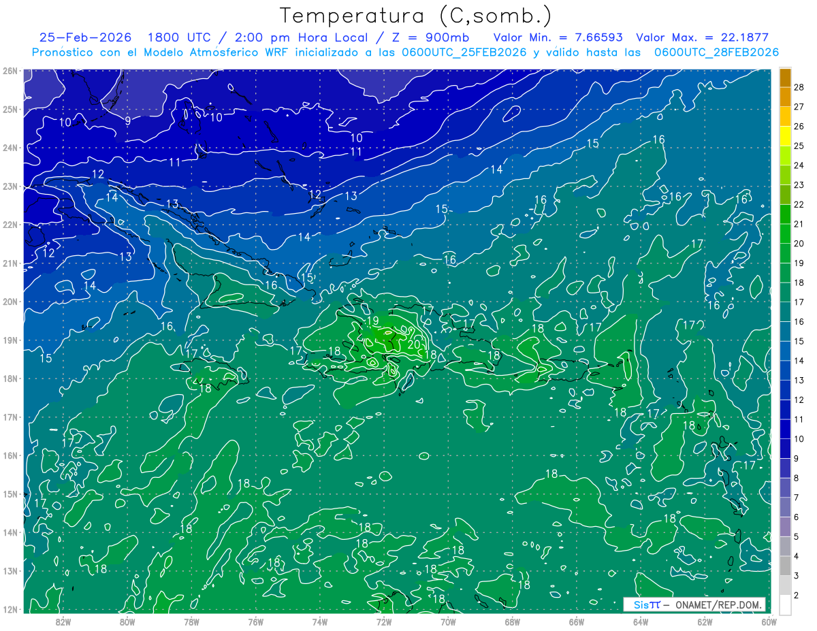Click the legend scale number 7
Viewport: 817px width, 631px height.
click(797, 498)
